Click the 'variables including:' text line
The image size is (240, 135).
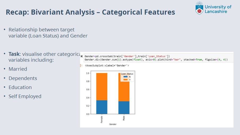[31, 60]
